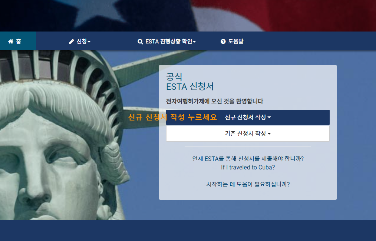Click the caret arrow next to 신청
376x241 pixels.
[x=89, y=42]
